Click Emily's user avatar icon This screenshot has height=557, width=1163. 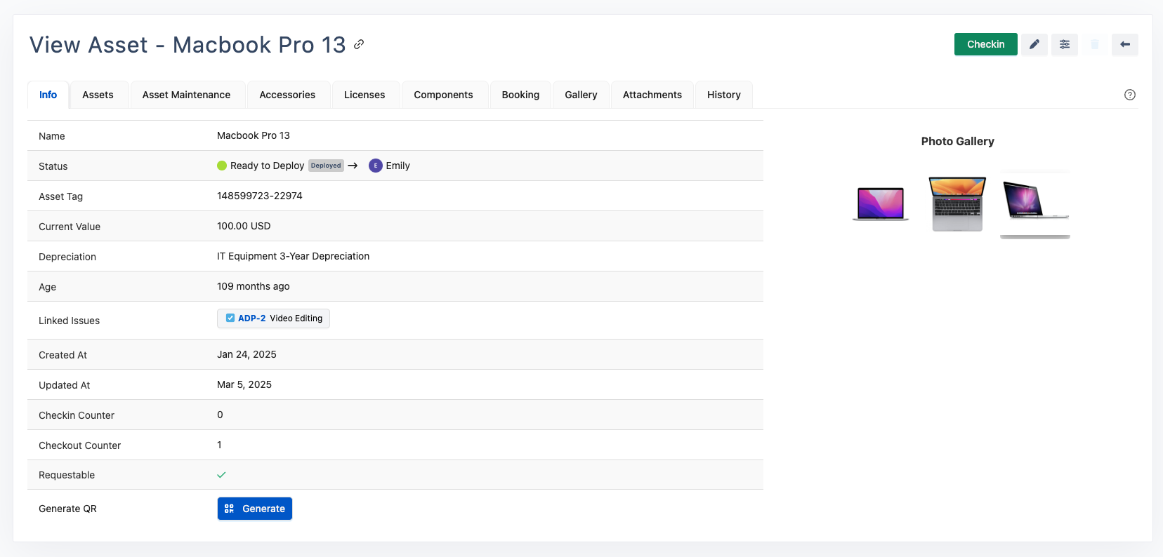(x=376, y=166)
